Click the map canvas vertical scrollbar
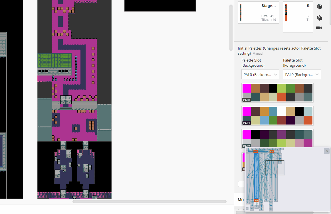 point(231,28)
